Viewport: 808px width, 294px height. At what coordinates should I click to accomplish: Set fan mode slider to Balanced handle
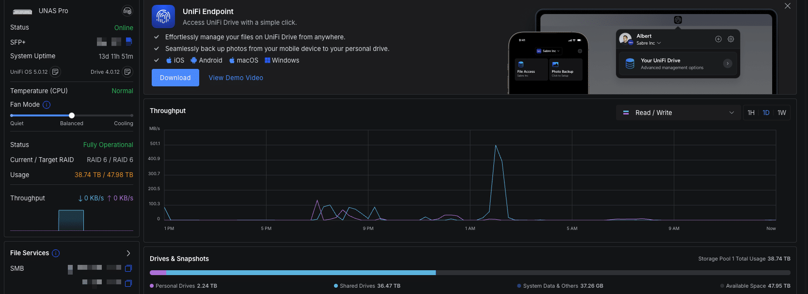pos(72,115)
